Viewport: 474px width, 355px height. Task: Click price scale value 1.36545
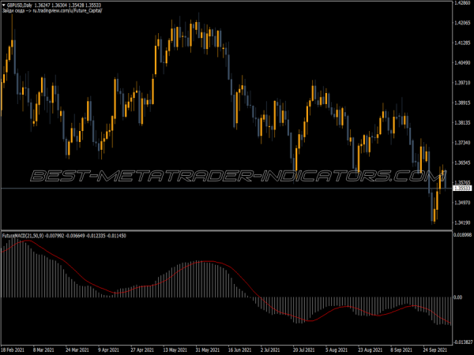462,163
